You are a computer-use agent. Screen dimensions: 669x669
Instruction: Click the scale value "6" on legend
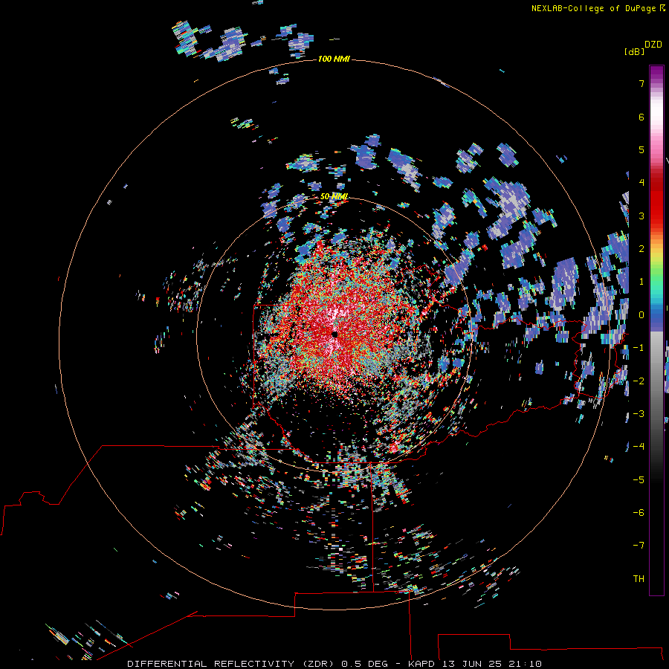(x=641, y=117)
